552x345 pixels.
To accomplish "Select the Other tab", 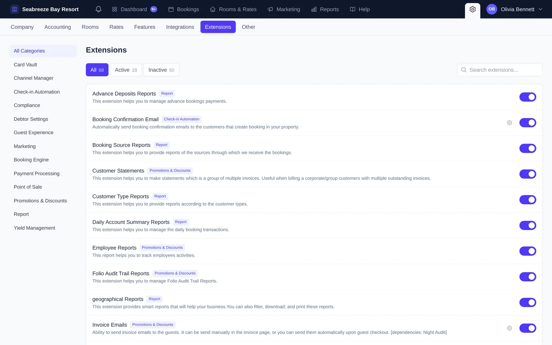I will pyautogui.click(x=248, y=27).
